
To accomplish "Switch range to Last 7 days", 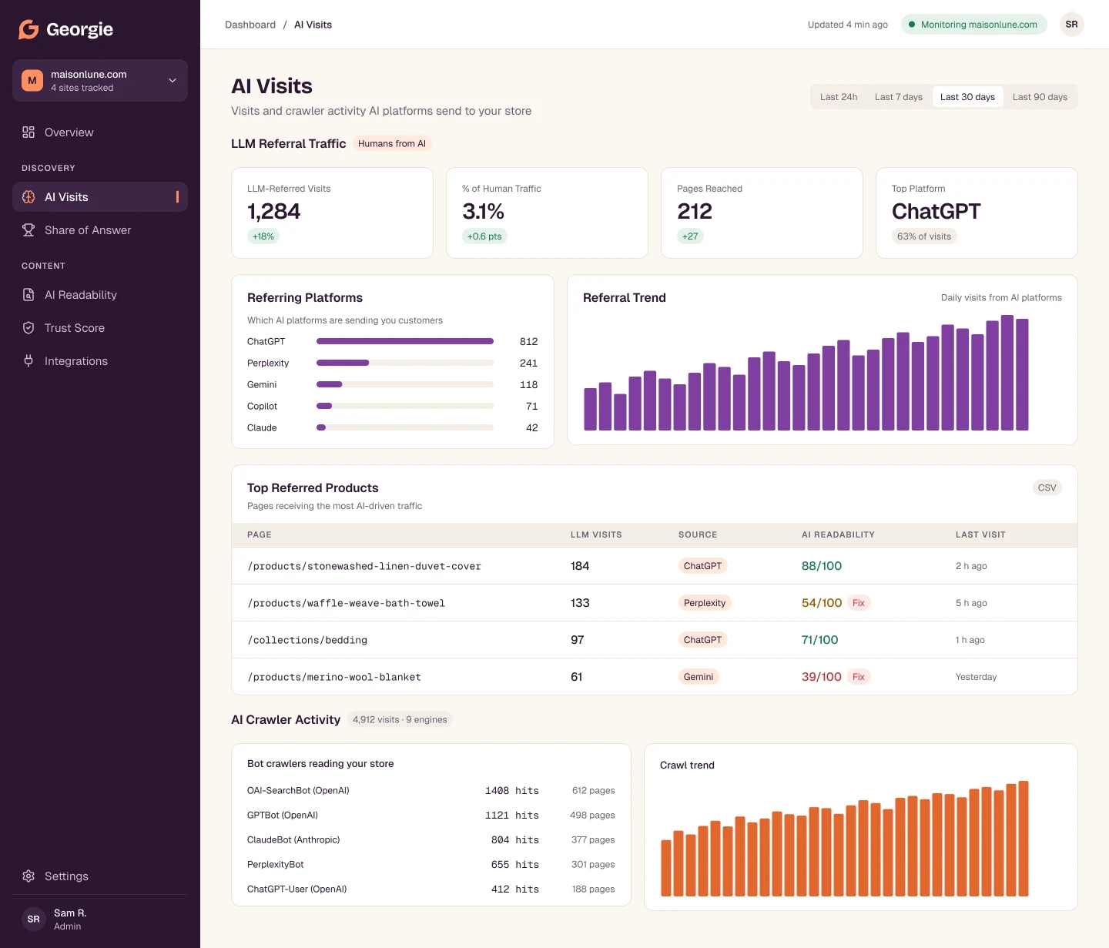I will 899,97.
